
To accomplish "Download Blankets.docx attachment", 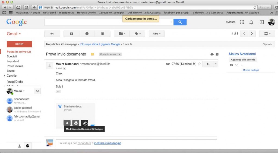I will point(67,123).
